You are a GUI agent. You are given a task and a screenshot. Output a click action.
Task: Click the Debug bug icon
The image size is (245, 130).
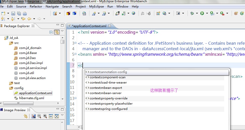click(x=192, y=13)
